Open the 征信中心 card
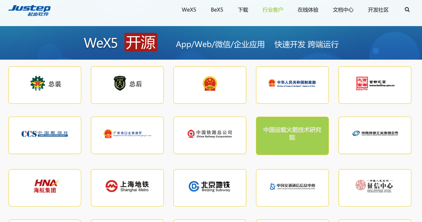The image size is (422, 222). (x=375, y=188)
